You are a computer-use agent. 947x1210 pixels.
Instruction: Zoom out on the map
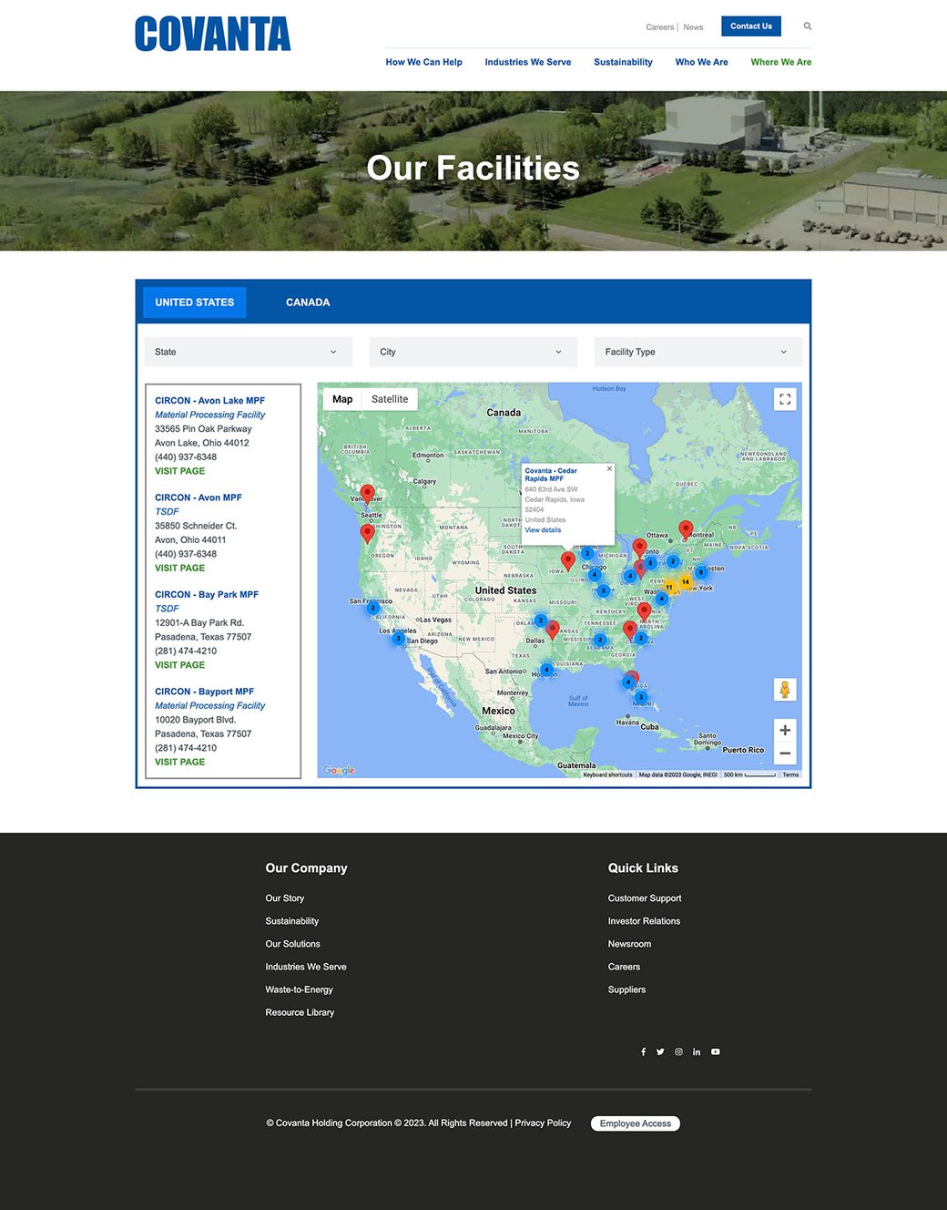click(x=785, y=754)
